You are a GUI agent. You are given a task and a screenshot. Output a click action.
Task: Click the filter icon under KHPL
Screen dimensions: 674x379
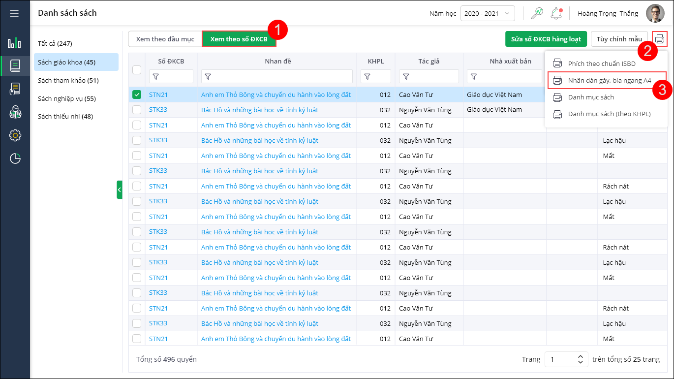click(x=367, y=77)
